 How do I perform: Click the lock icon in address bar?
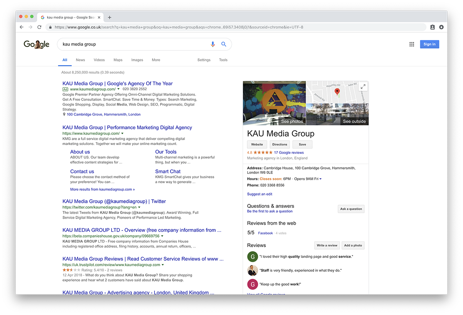[50, 27]
